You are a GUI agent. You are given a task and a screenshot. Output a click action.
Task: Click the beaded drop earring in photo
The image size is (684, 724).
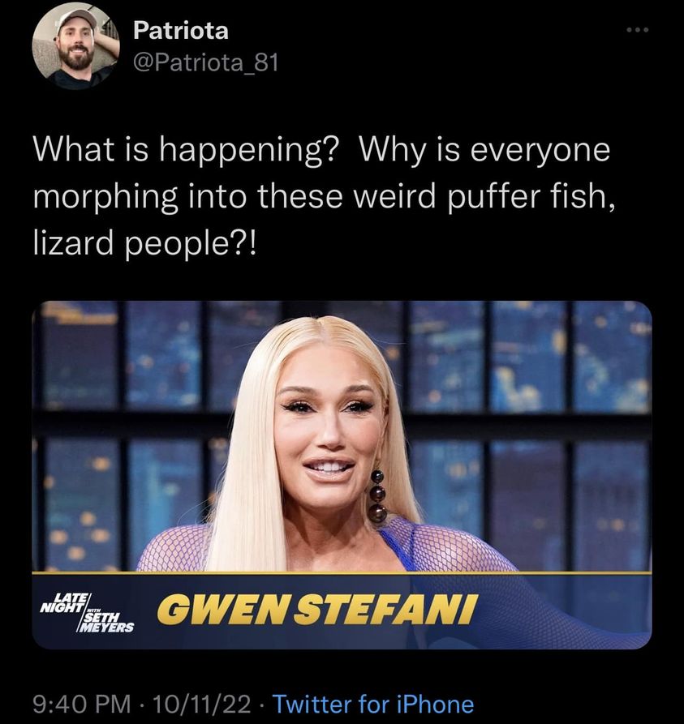(x=377, y=496)
